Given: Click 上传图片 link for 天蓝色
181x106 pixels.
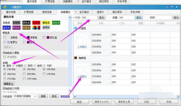Looking at the screenshot, I should coord(82,47).
